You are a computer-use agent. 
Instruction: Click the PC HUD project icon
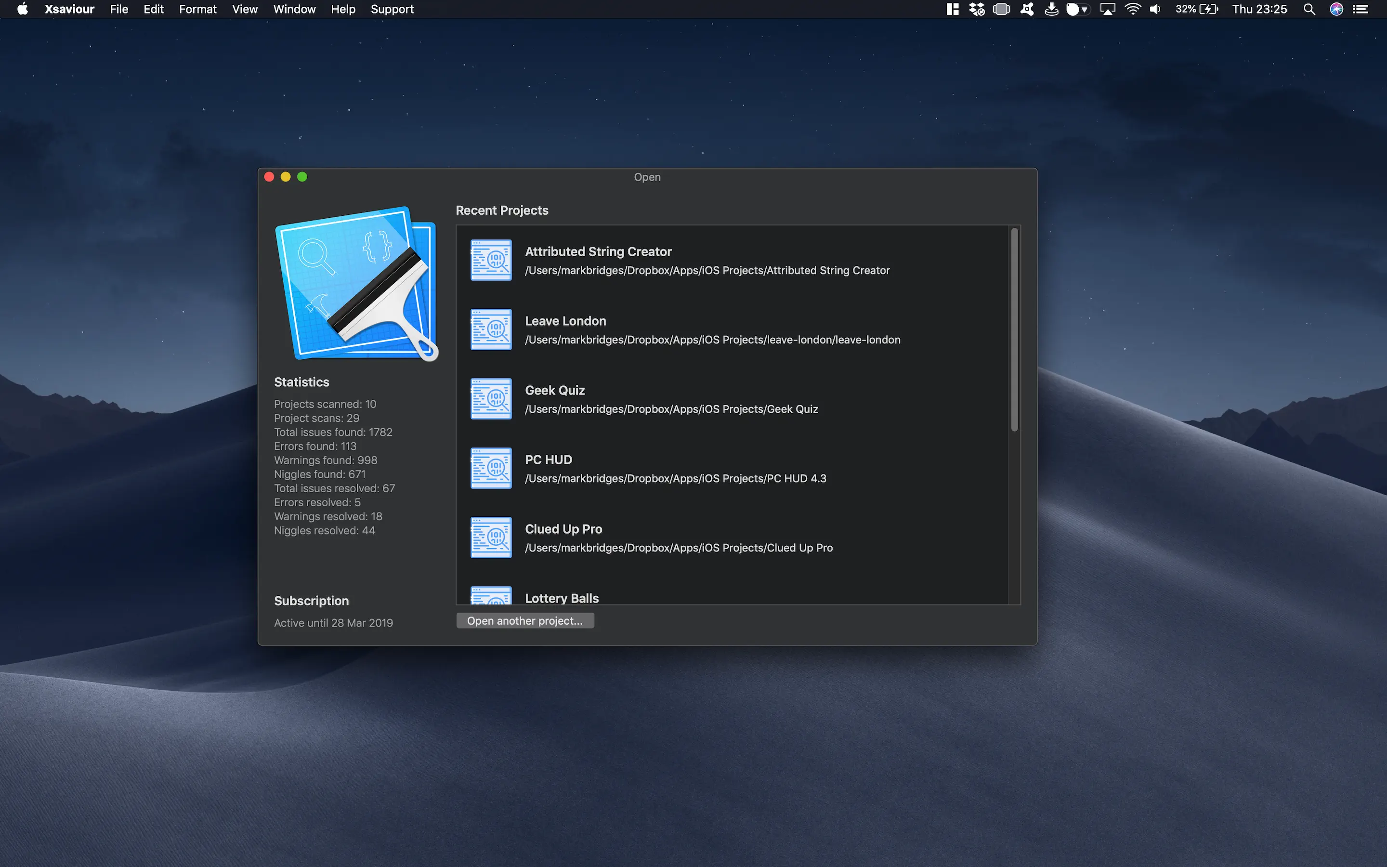(491, 468)
